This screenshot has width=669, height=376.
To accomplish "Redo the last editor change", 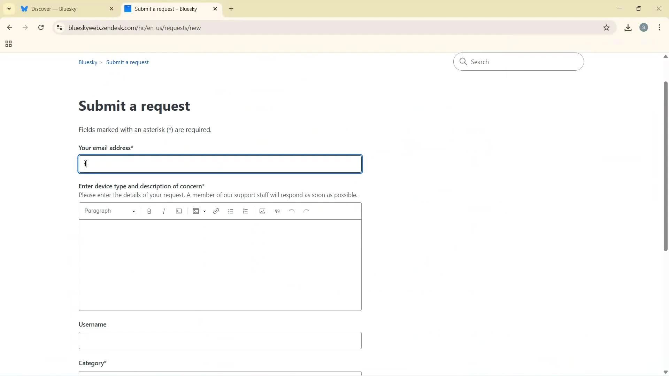I will pyautogui.click(x=306, y=211).
